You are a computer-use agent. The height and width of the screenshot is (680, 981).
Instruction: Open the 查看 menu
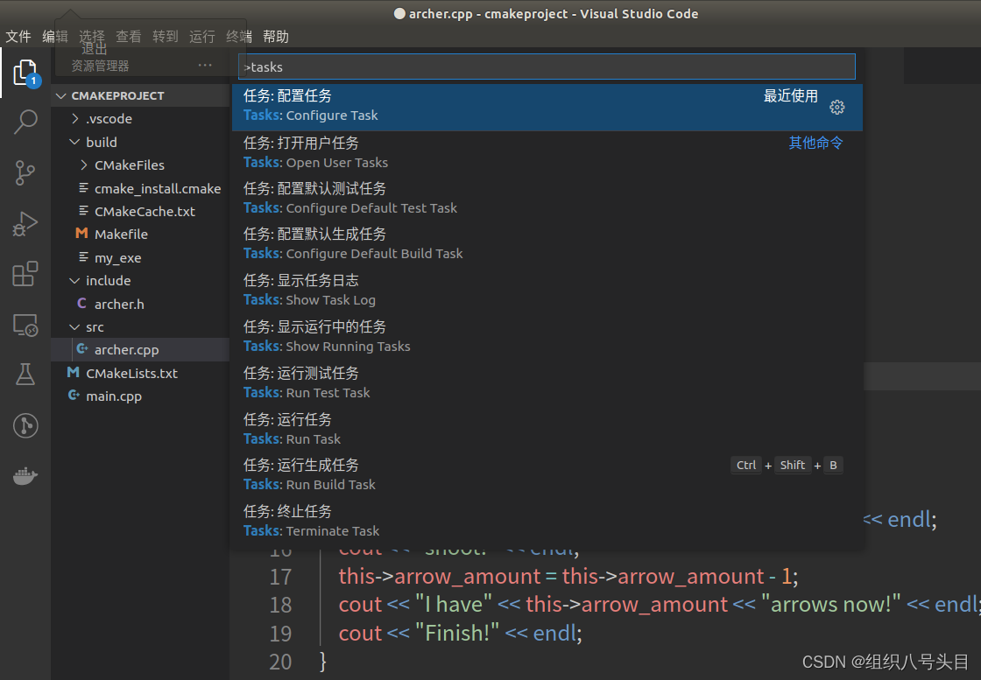pos(128,36)
